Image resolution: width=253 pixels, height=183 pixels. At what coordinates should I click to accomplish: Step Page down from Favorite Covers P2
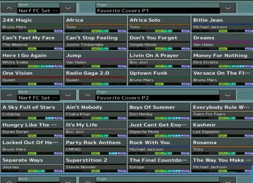228,95
